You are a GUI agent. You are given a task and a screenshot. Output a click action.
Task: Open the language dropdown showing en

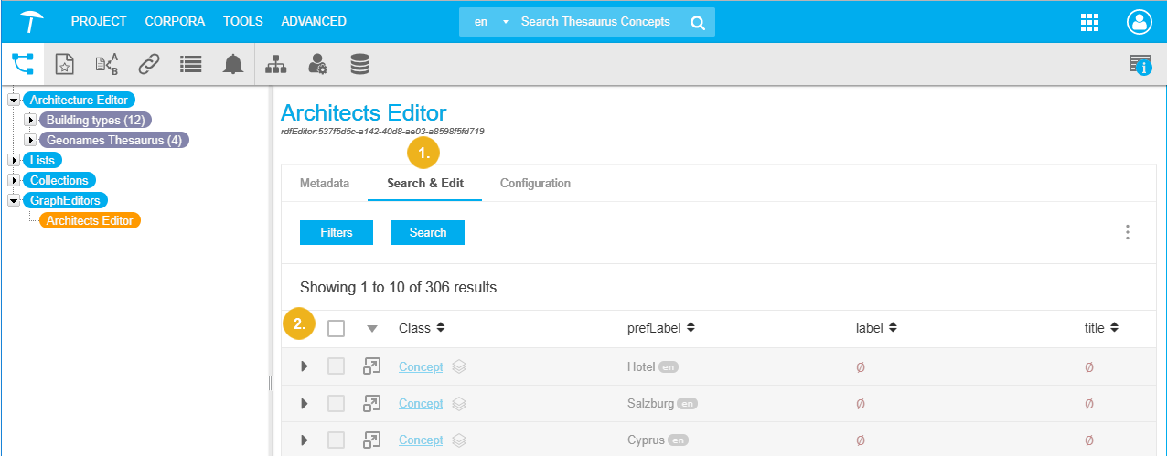(x=489, y=22)
